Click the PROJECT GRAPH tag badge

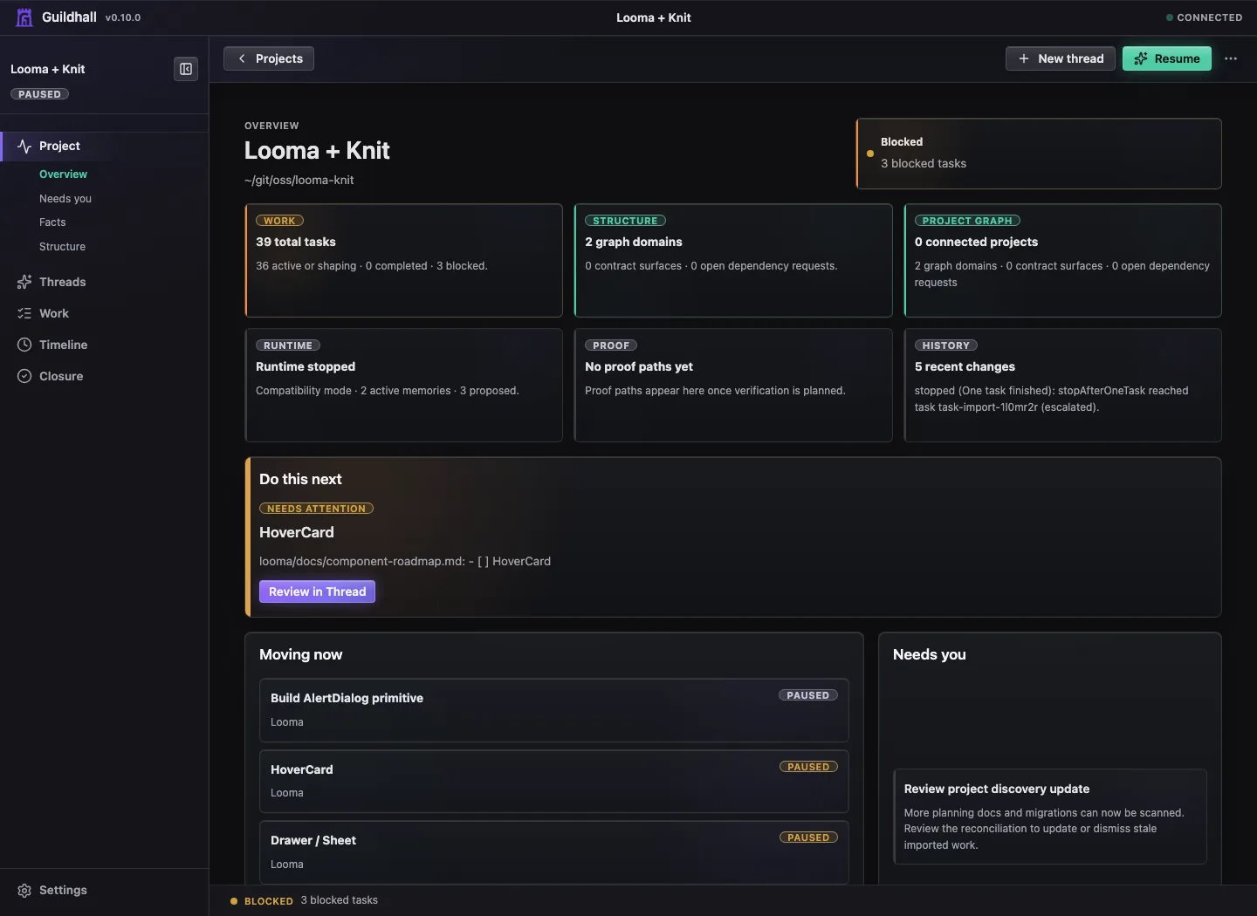click(x=967, y=221)
